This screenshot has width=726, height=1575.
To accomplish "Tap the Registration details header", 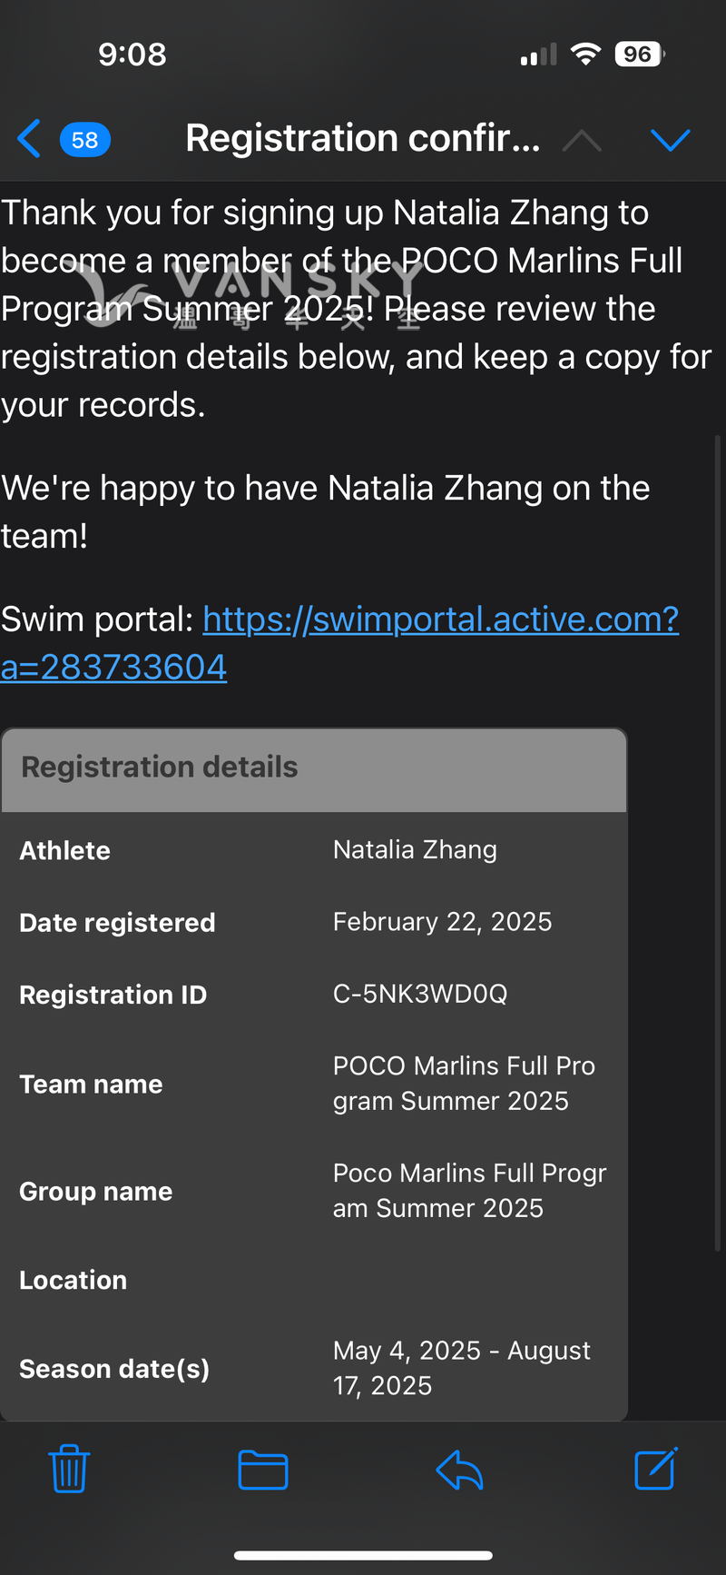I will click(160, 768).
